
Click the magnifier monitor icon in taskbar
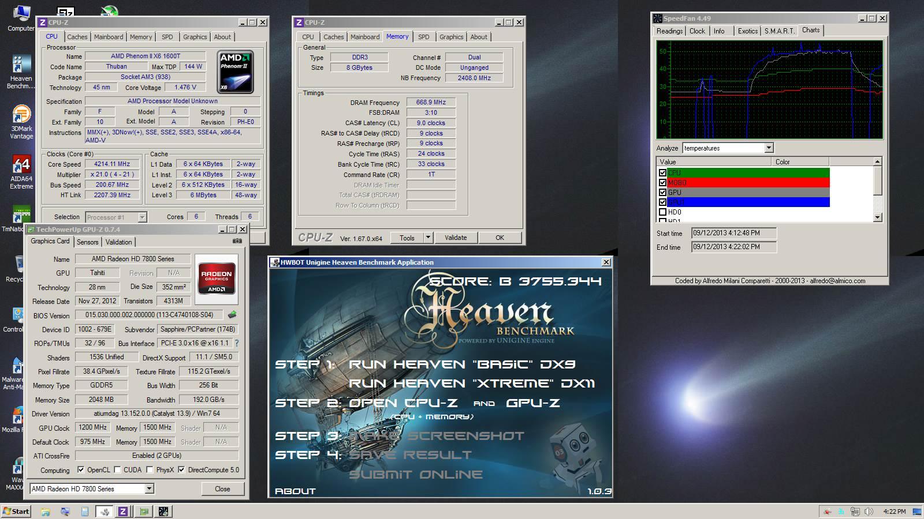point(65,512)
